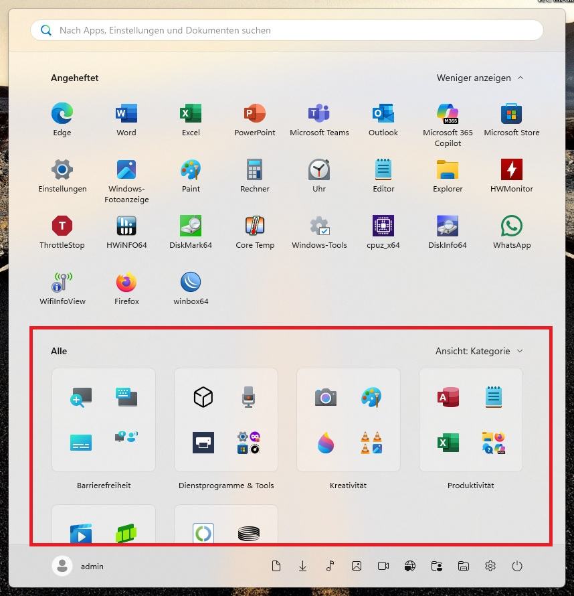Open the Ansicht: Kategorie dropdown
574x596 pixels.
tap(479, 351)
